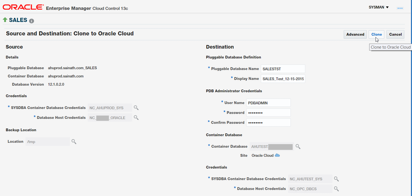This screenshot has height=196, width=412.
Task: Click the Pluggable Database Name field
Action: coord(283,69)
